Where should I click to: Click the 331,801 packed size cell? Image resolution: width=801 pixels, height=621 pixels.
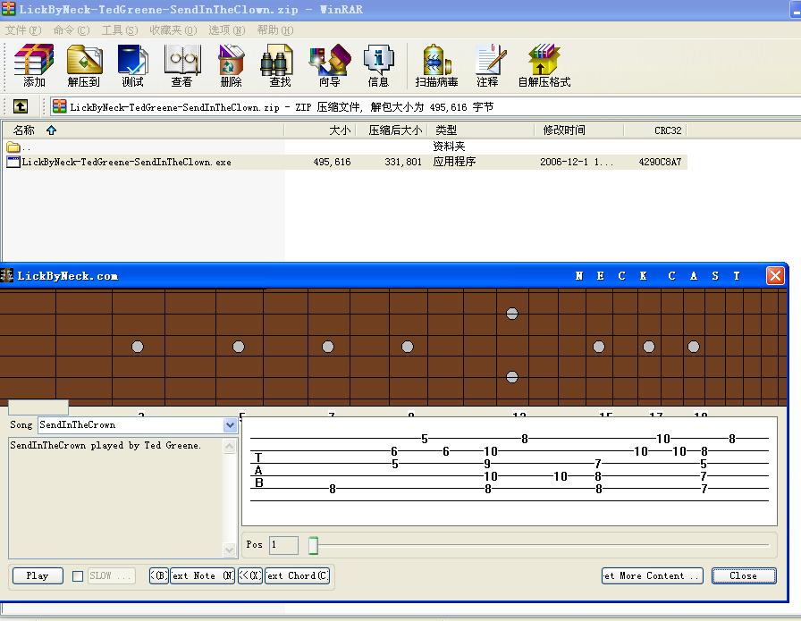click(x=403, y=162)
